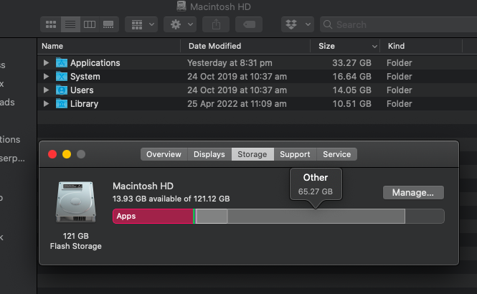
Task: Open the Displays tab
Action: point(209,154)
